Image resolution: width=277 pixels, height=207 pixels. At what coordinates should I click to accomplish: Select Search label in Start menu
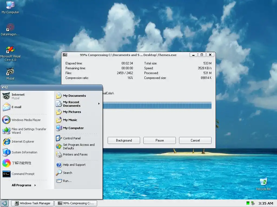coord(67,173)
